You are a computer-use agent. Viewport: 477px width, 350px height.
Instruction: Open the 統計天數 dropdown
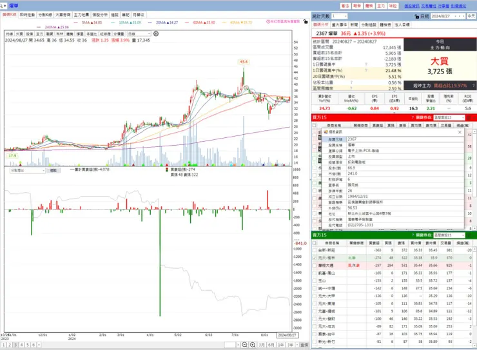(x=346, y=16)
